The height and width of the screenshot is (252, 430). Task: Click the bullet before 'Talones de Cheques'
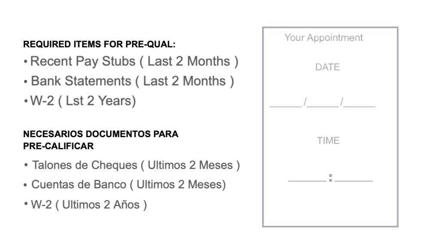click(26, 165)
